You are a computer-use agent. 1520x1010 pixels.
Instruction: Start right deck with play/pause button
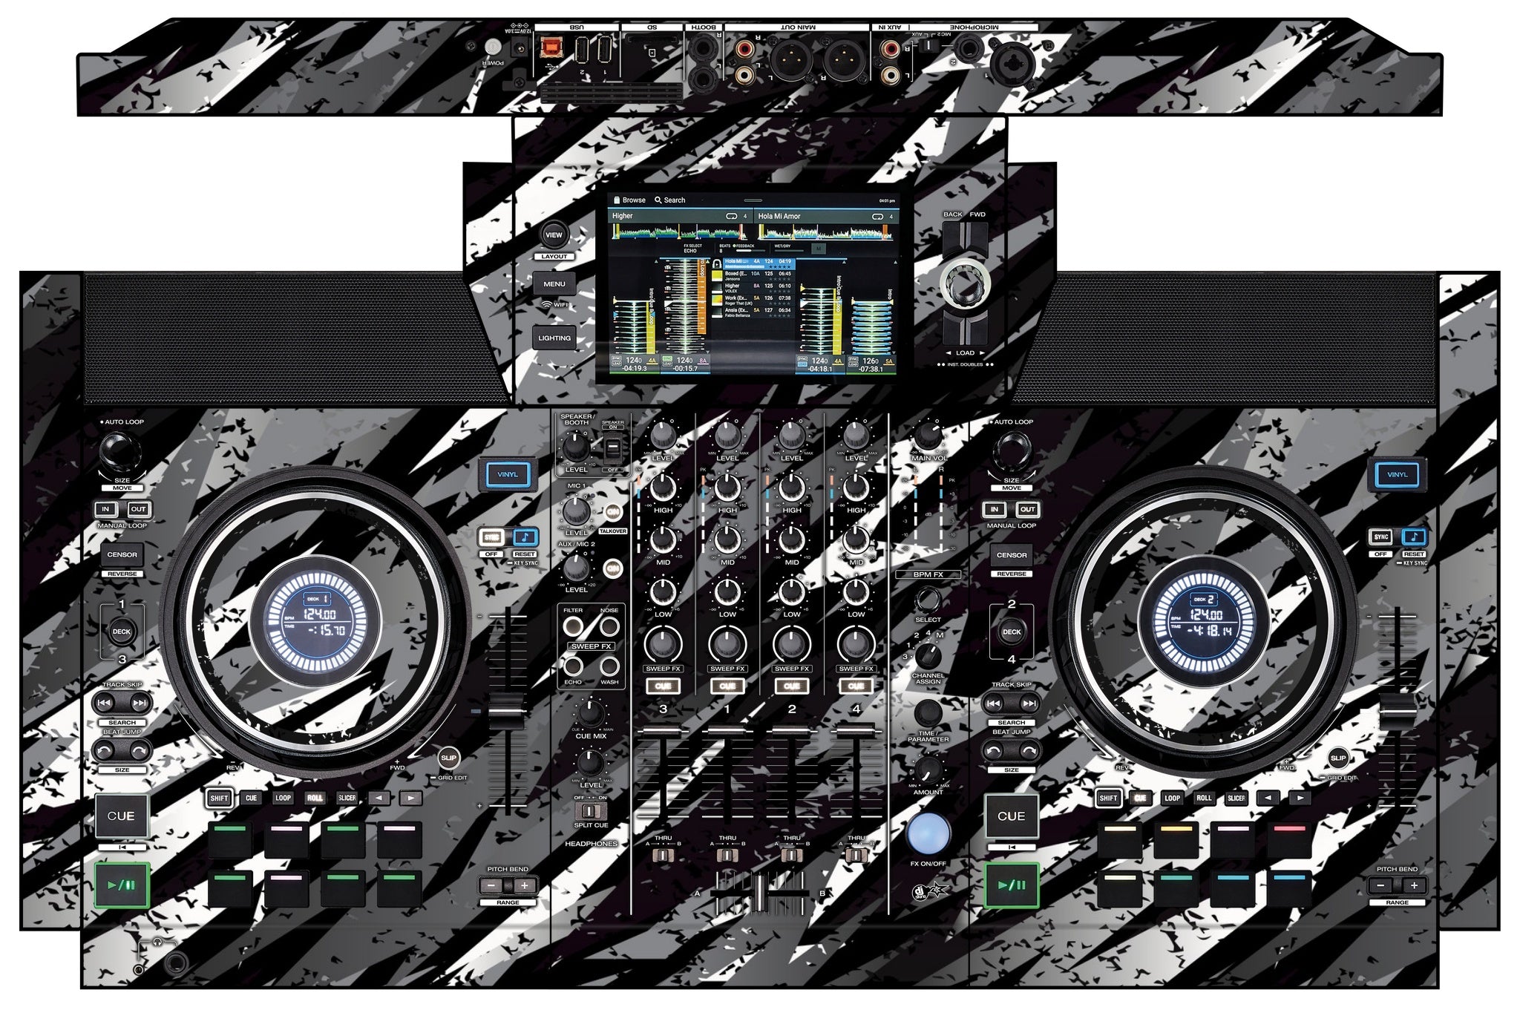point(1011,885)
